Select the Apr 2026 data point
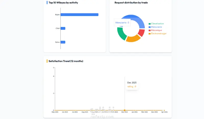Image resolution: width=204 pixels, height=119 pixels. 164,110
